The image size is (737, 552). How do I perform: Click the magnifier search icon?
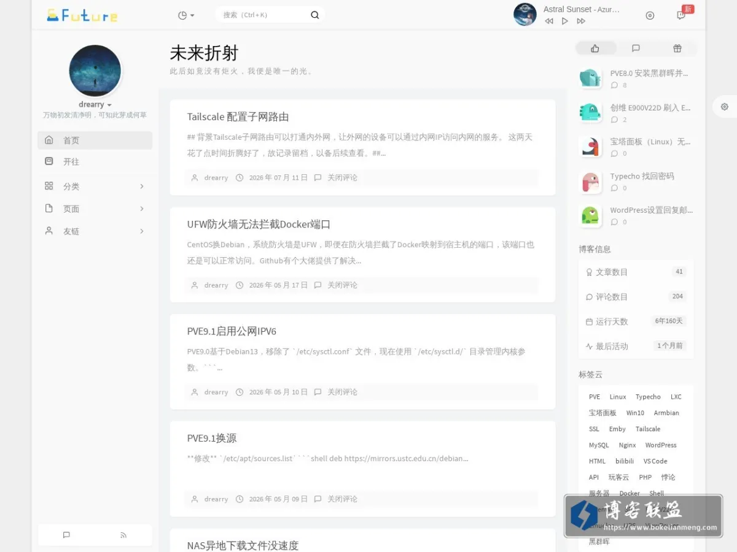point(315,15)
